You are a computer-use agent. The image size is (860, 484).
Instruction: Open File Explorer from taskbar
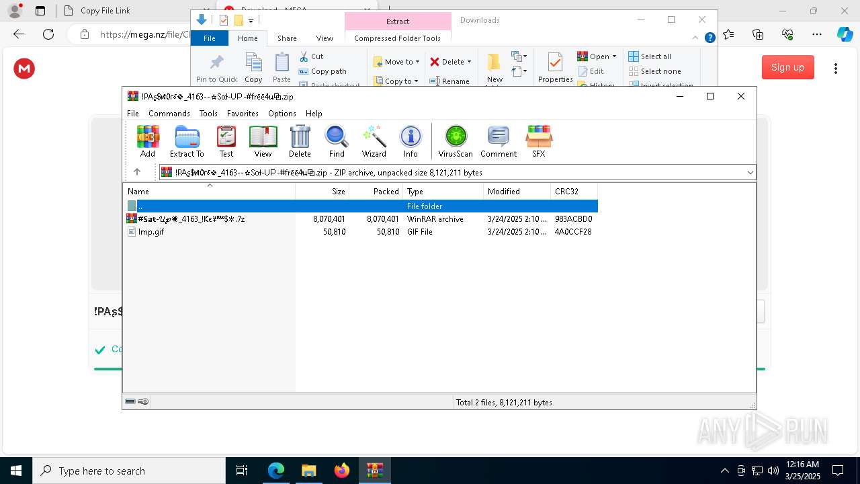pyautogui.click(x=309, y=471)
